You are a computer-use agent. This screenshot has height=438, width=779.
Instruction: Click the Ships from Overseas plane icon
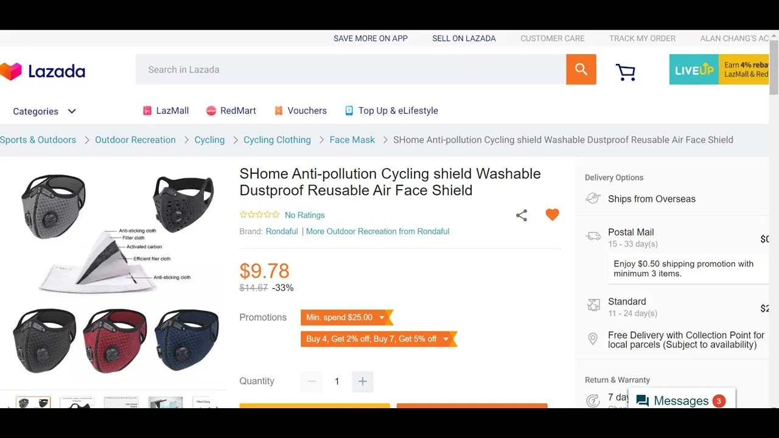tap(593, 198)
